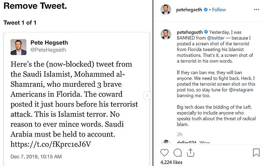Open the @PeteHegseth Twitter handle

pyautogui.click(x=46, y=50)
